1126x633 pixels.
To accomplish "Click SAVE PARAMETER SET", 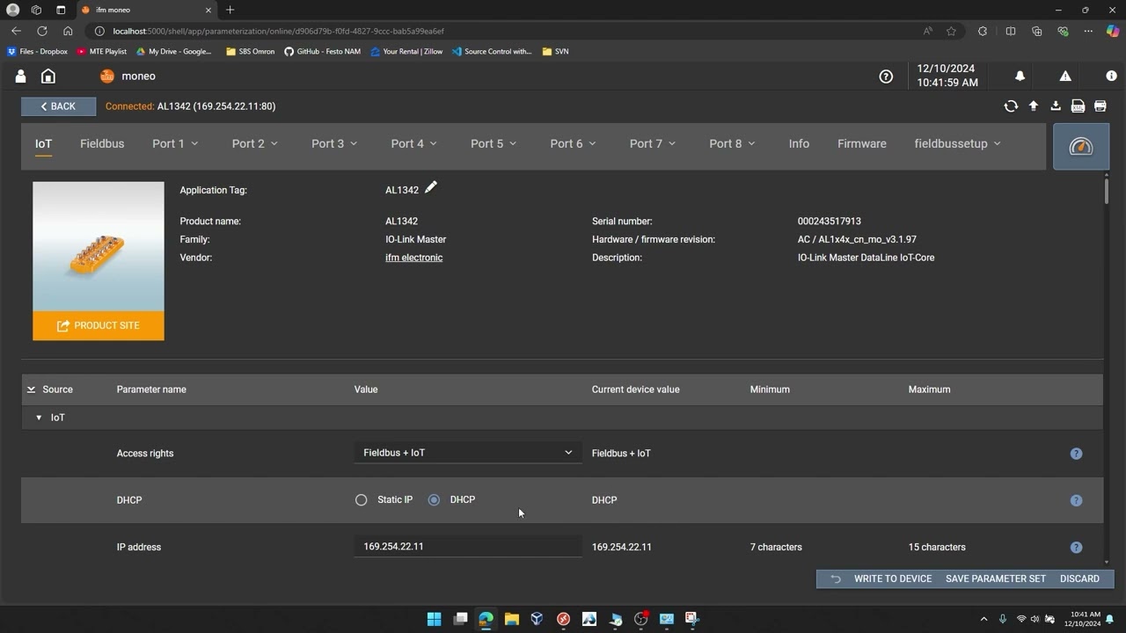I will tap(996, 578).
